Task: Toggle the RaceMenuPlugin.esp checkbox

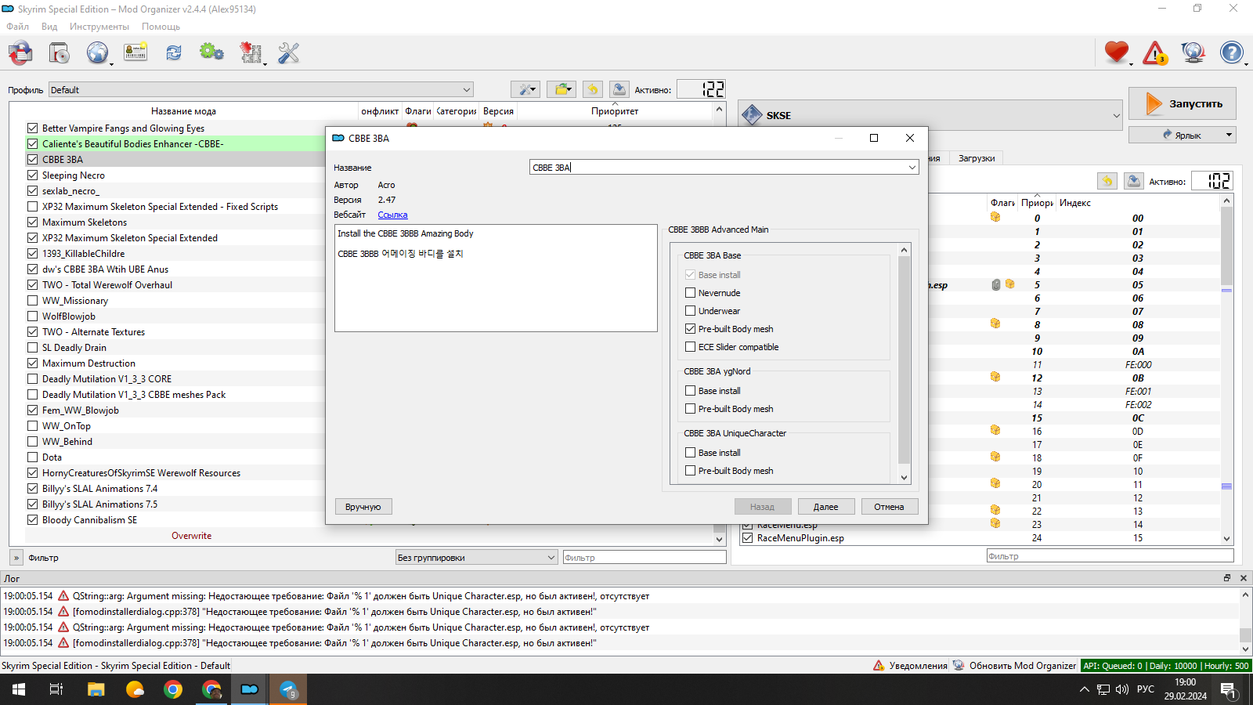Action: point(747,538)
